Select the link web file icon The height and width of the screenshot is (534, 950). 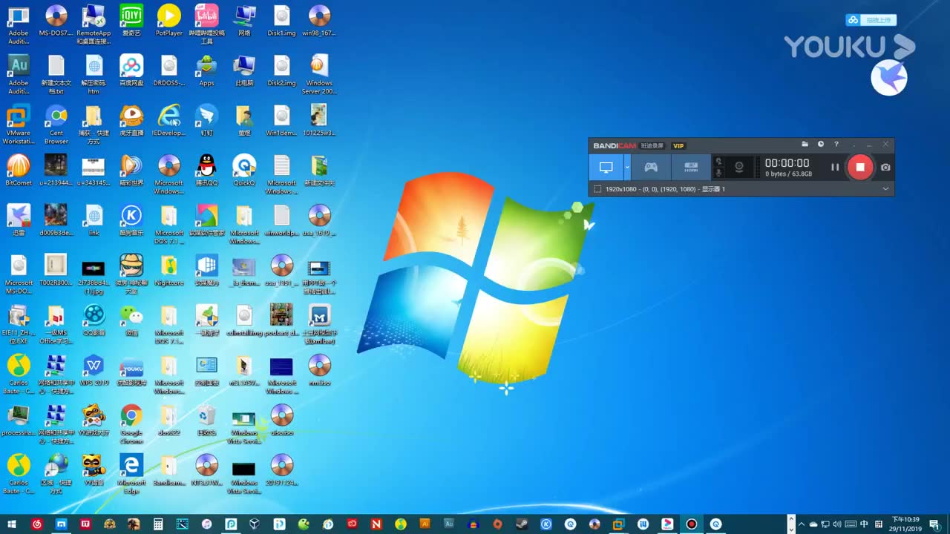(x=94, y=220)
